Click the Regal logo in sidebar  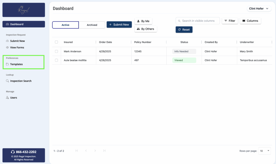click(x=23, y=10)
